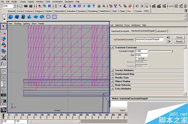This screenshot has height=124, width=188.
Task: Click the output connection icon below load attributes
Action: 169,42
